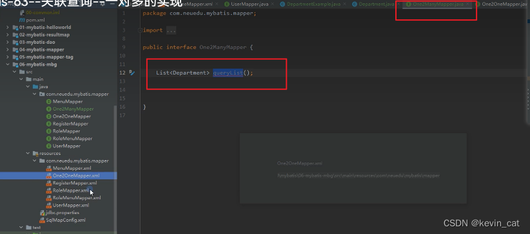The width and height of the screenshot is (530, 234).
Task: Click the properties file icon of jdbc.properties
Action: (43, 213)
